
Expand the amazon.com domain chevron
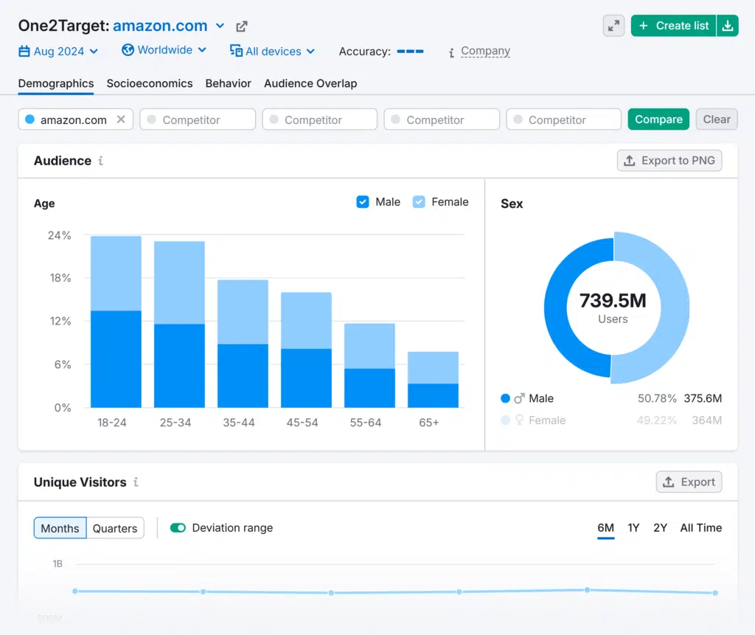pos(220,27)
